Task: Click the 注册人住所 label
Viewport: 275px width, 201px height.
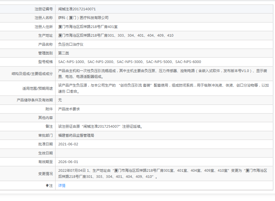Action: (44, 27)
